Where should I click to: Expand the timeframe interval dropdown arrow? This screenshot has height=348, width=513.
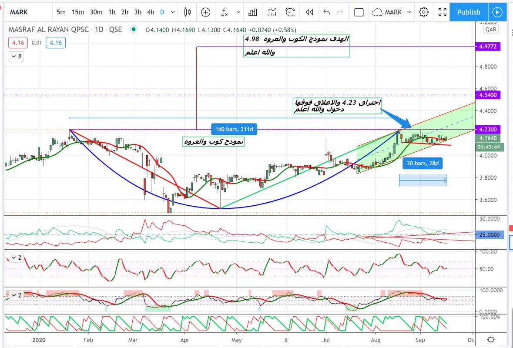pos(173,12)
